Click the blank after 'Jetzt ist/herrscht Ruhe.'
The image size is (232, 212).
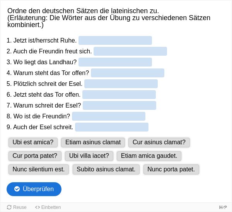[x=115, y=40]
